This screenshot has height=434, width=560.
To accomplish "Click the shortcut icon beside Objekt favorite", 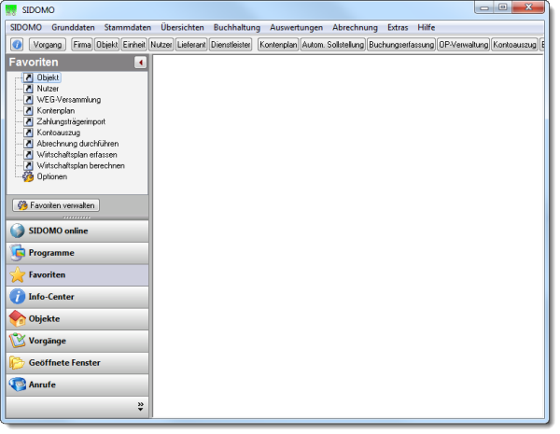I will [29, 77].
